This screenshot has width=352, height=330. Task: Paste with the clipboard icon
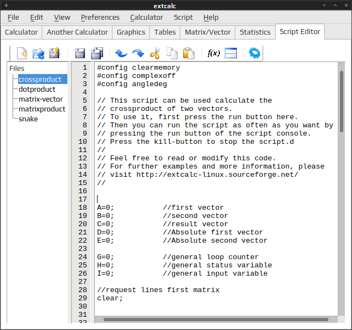pos(189,53)
